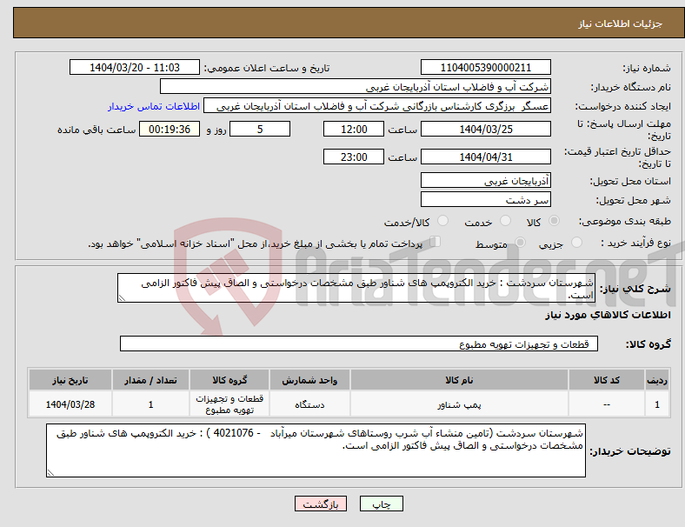Click the پمپ شناور item name cell
Viewport: 685px width, 527px height.
tap(459, 404)
